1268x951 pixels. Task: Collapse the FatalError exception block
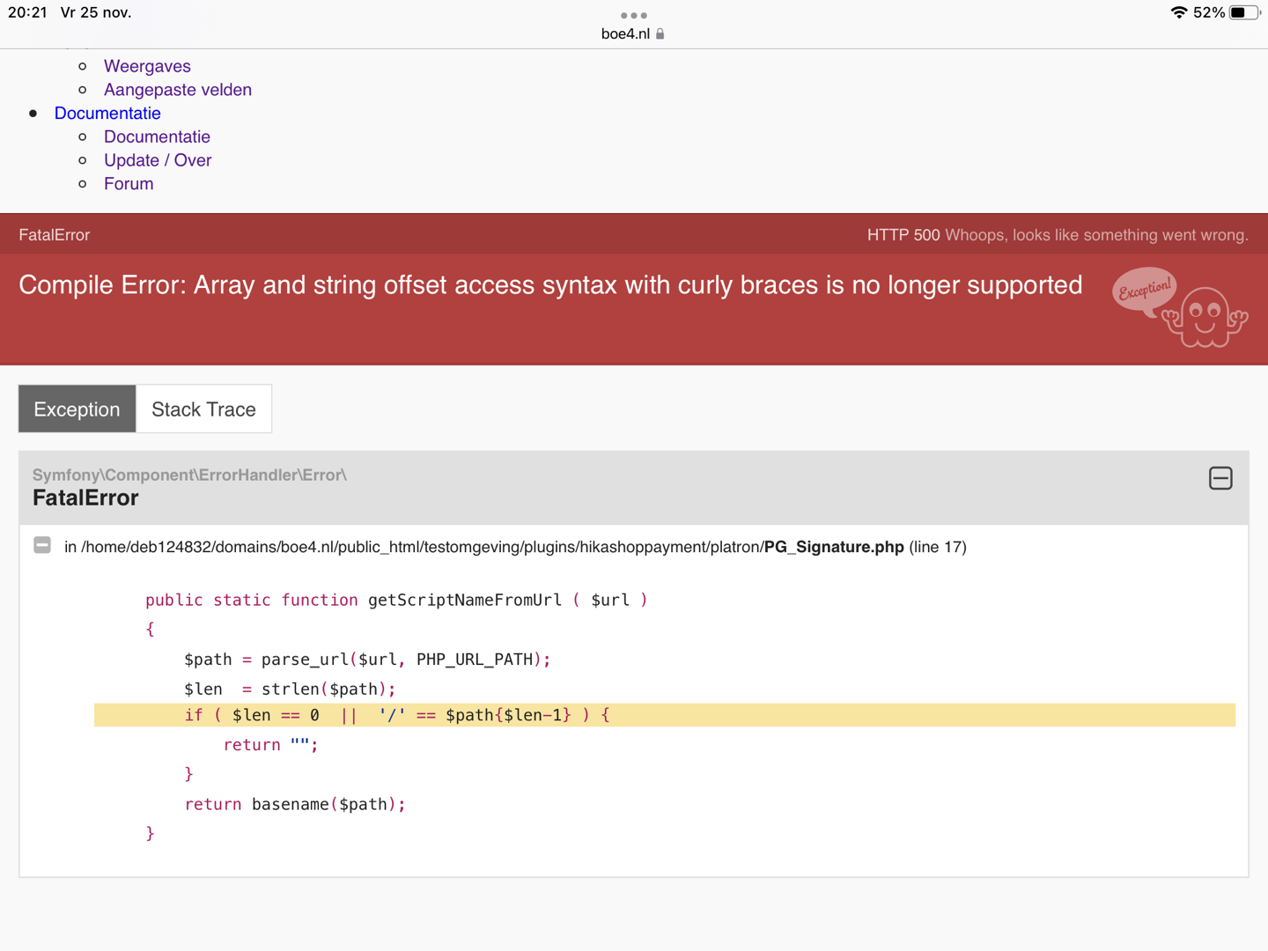pos(1220,478)
